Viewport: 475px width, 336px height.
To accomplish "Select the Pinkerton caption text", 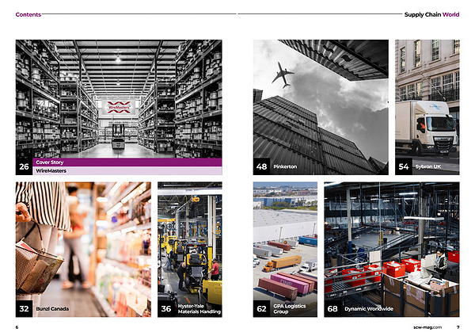I will coord(285,166).
